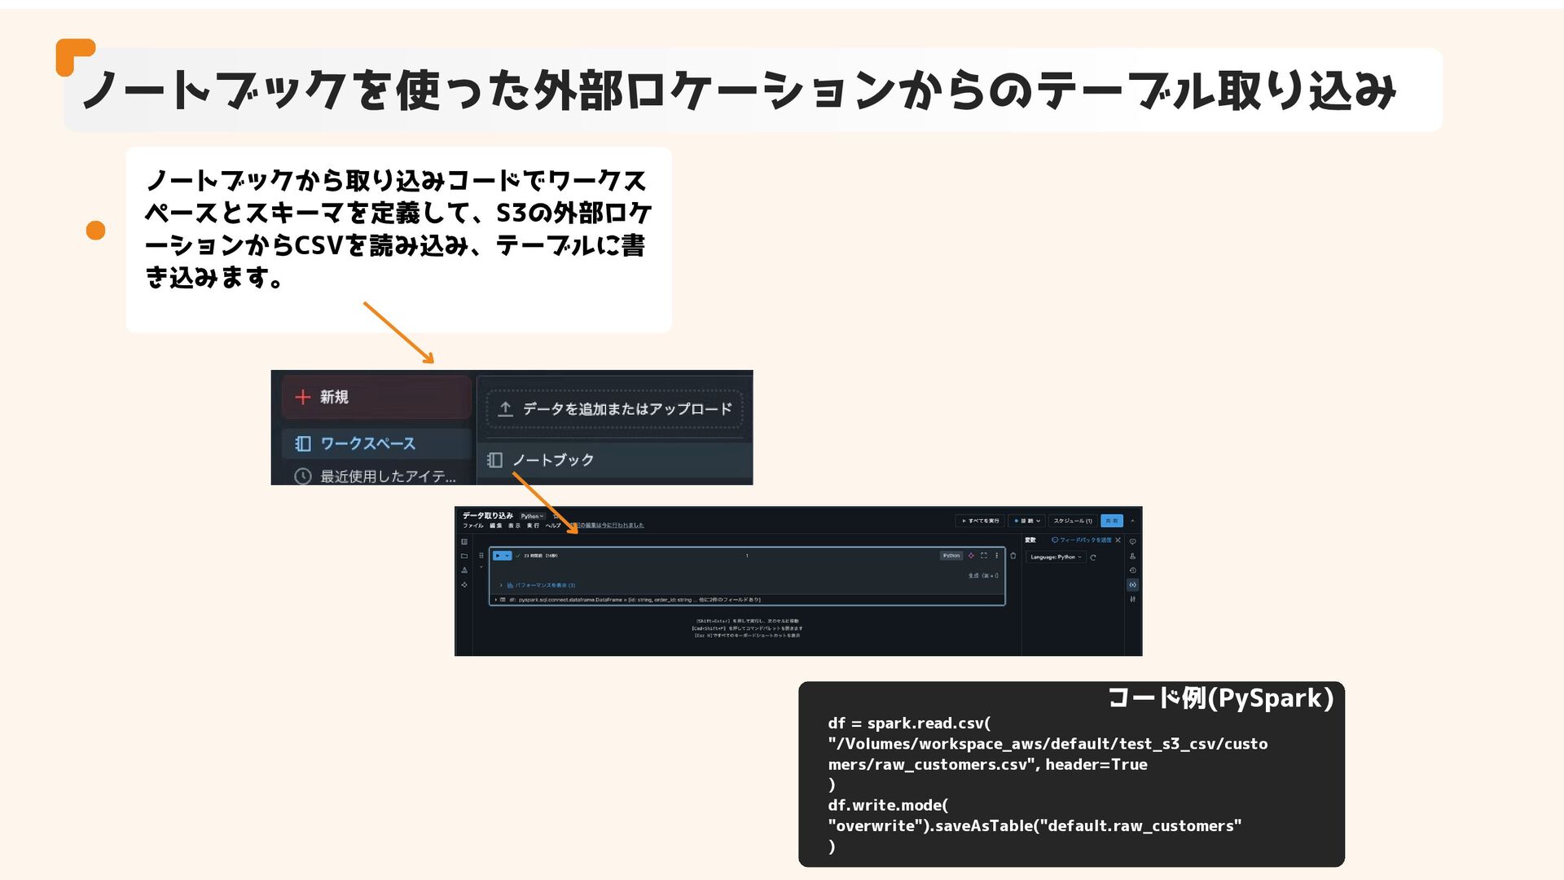Click the blue 共有 share button
Screen dimensions: 1564x880
point(1112,521)
